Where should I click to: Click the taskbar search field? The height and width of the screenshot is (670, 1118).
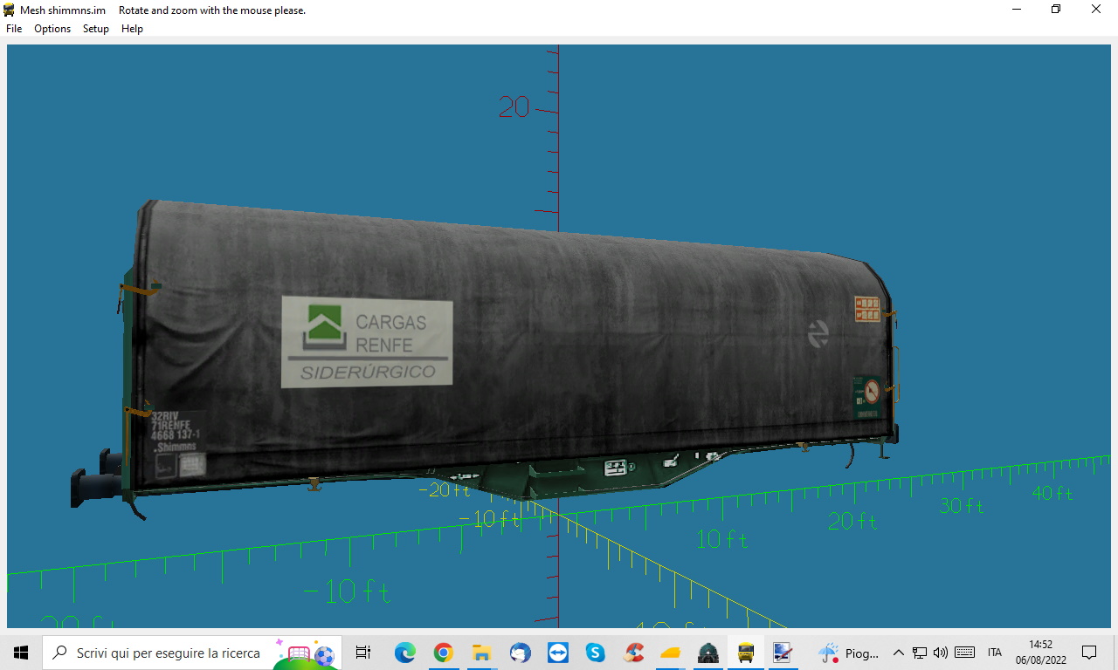192,652
